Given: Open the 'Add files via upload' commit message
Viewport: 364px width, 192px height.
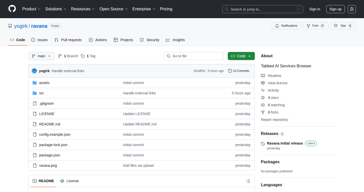Looking at the screenshot, I should [x=138, y=166].
